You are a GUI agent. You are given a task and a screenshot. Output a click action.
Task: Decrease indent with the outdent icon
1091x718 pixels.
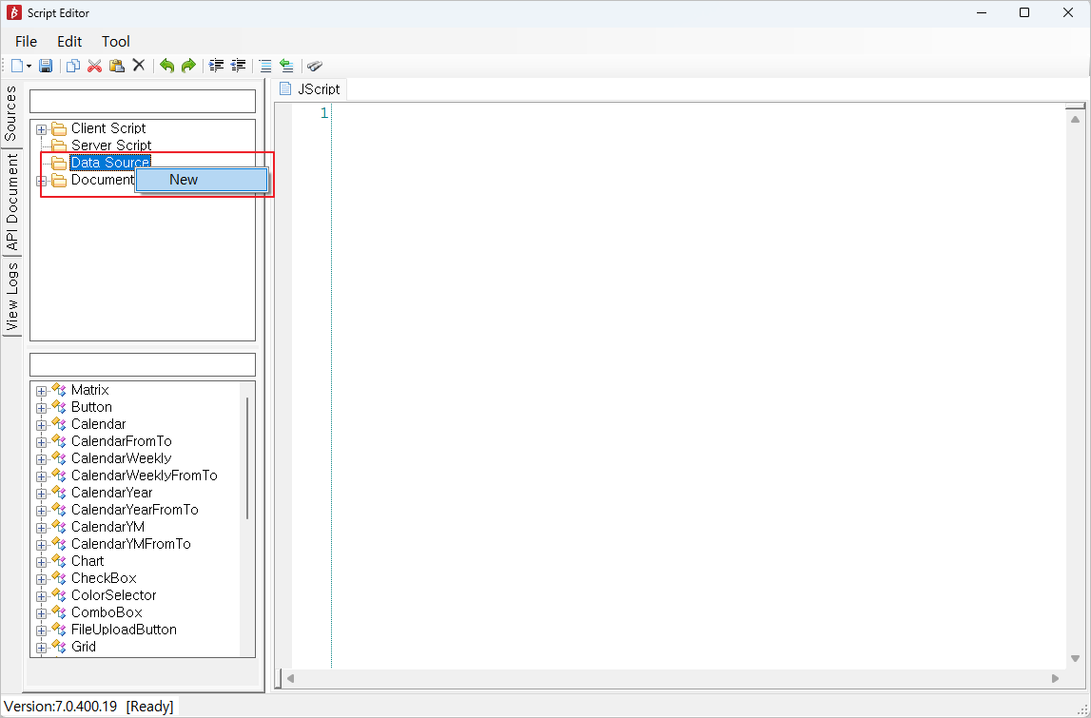(x=238, y=66)
